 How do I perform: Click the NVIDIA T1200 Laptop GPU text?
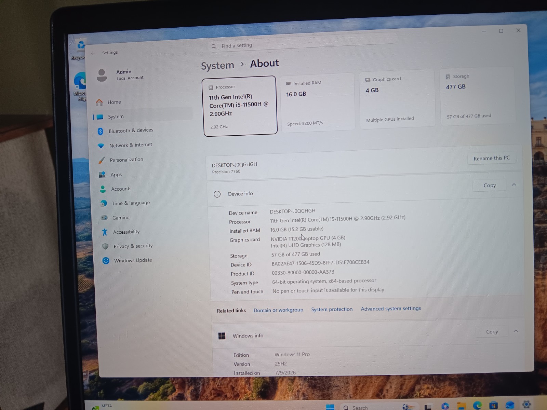308,238
